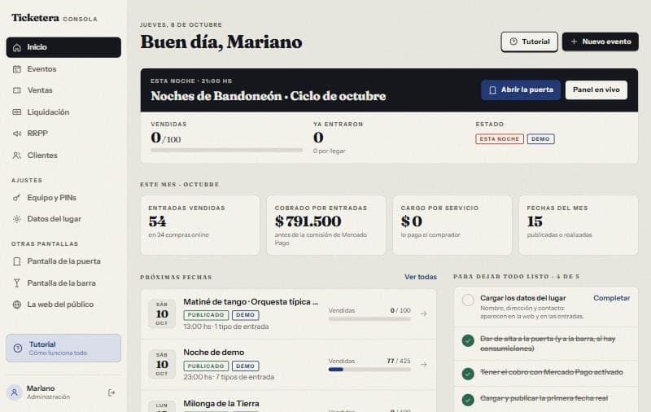Open Panel en vivo
This screenshot has width=651, height=412.
pos(596,90)
